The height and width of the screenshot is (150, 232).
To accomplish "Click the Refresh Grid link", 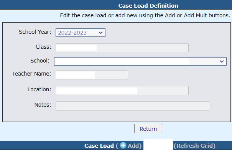I will click(x=194, y=146).
